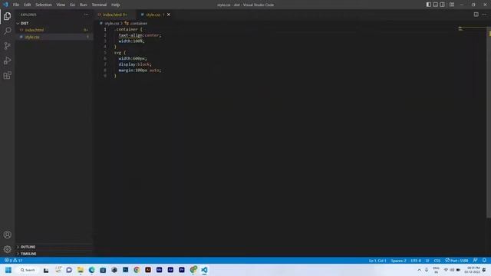Toggle the Secondary Side Bar visibility
This screenshot has width=491, height=276.
coord(442,5)
